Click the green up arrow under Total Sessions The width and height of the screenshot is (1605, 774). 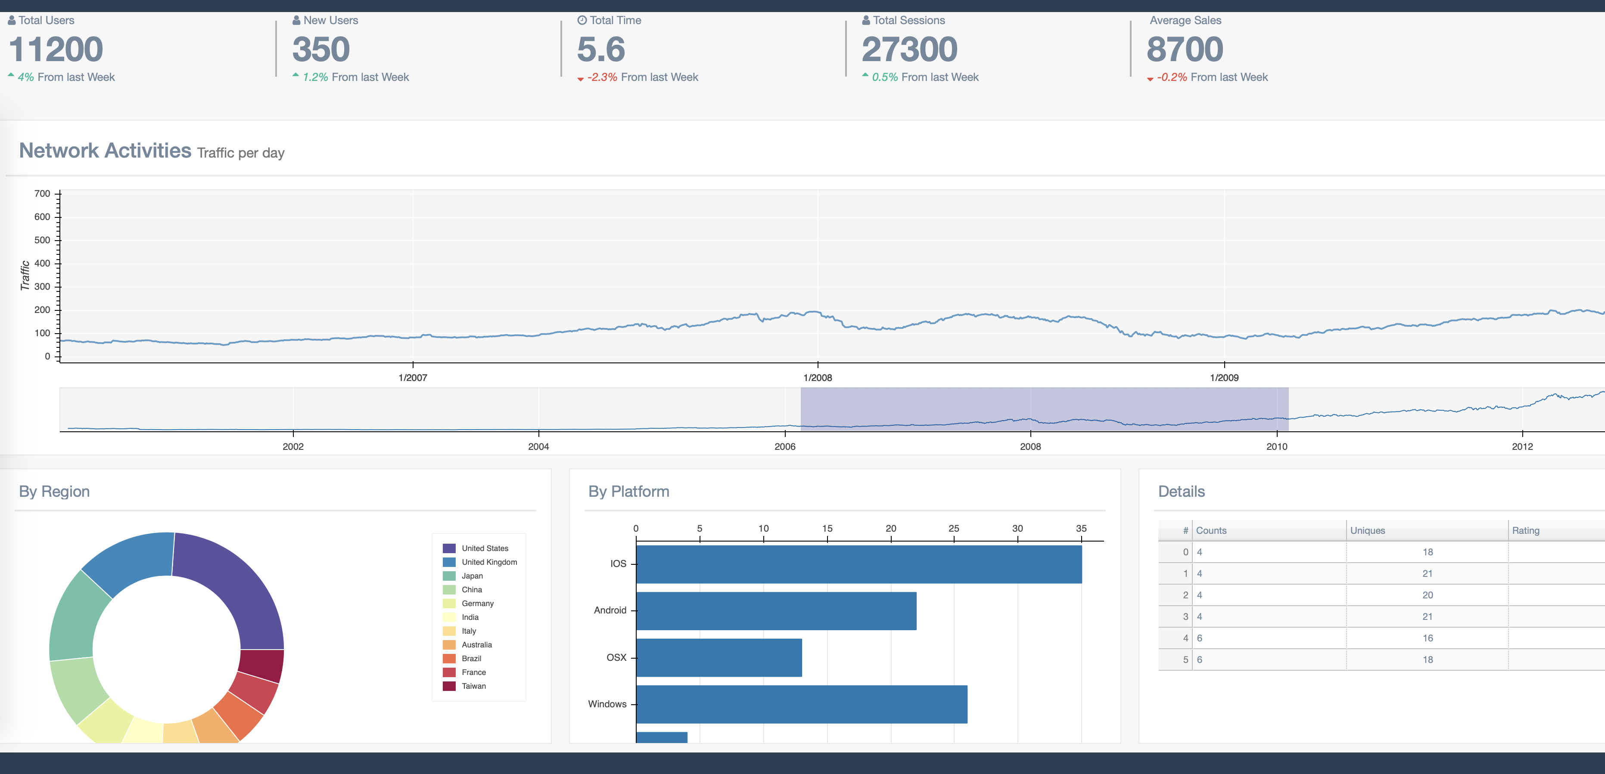tap(865, 75)
